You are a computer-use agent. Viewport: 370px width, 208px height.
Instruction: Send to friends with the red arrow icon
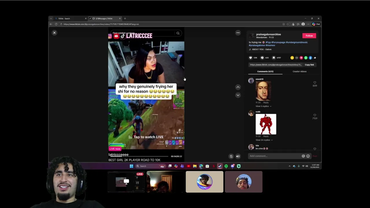pyautogui.click(x=301, y=58)
